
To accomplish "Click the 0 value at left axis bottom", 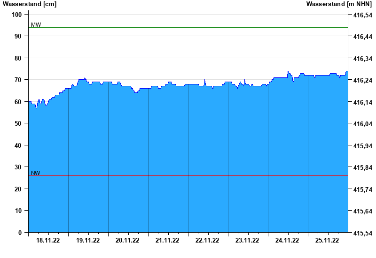I will click(x=20, y=233).
